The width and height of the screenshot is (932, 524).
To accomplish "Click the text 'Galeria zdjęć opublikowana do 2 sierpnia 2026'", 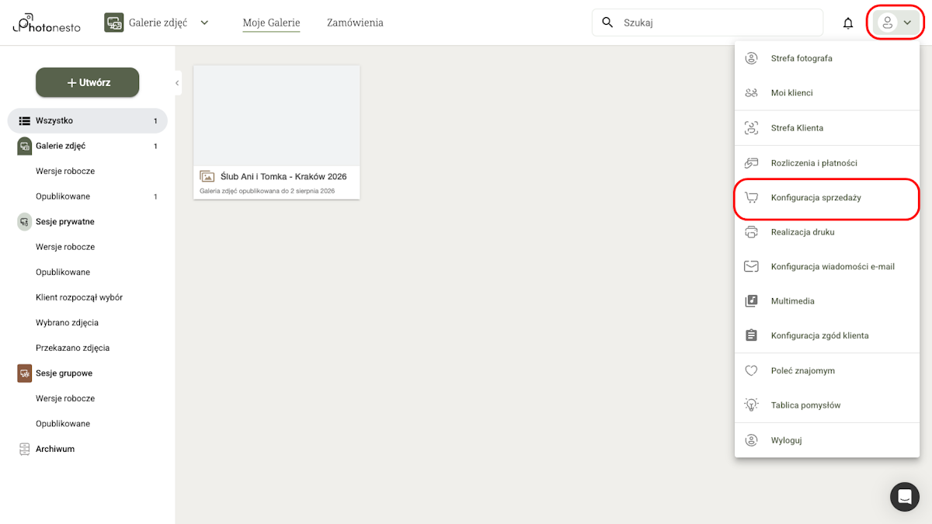I will pos(267,191).
